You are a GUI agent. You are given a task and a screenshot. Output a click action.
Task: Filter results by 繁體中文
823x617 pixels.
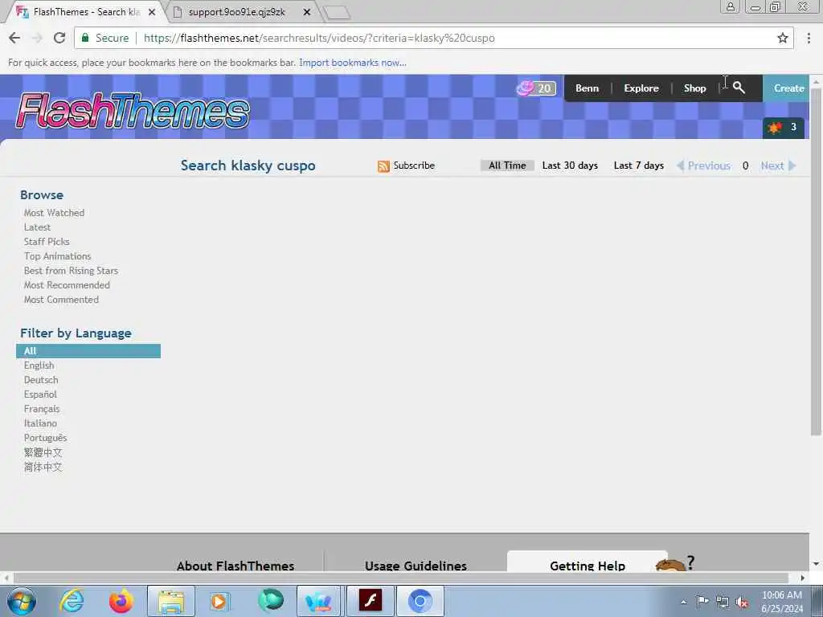(43, 452)
